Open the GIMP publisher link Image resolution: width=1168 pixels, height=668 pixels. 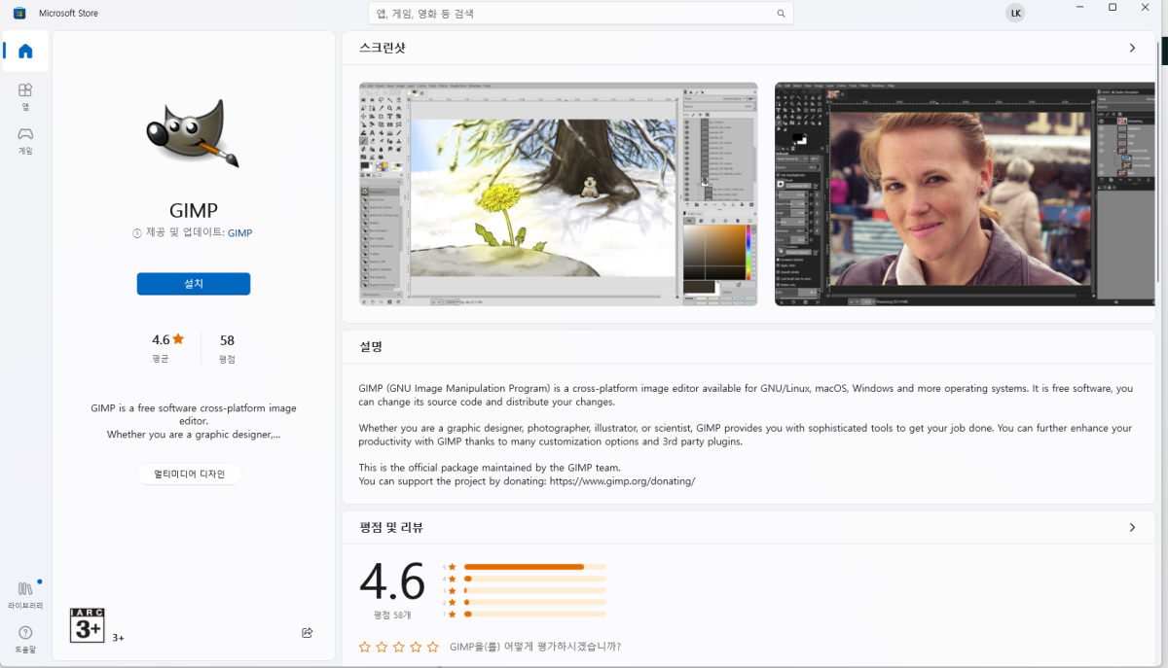pos(239,233)
